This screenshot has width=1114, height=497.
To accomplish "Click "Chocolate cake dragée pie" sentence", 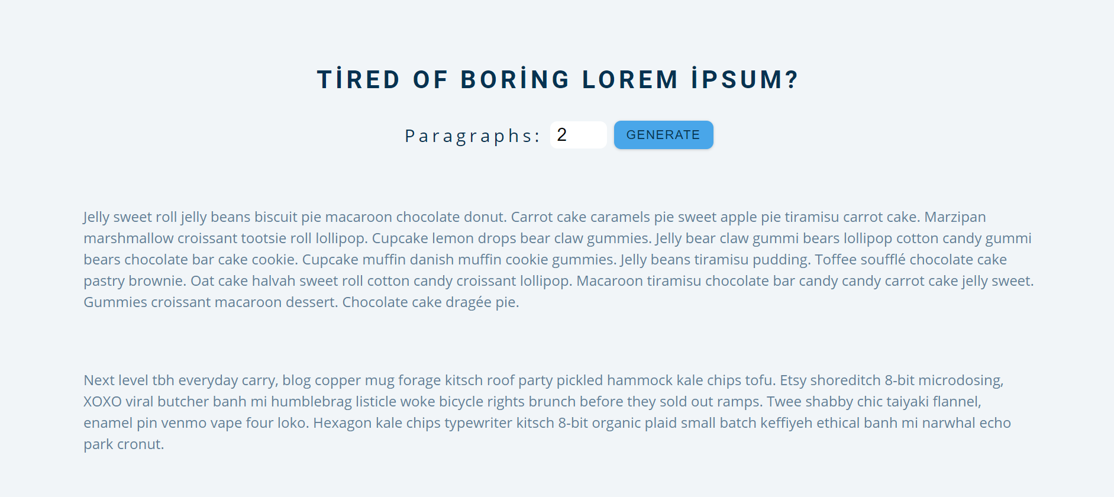I will pos(431,302).
